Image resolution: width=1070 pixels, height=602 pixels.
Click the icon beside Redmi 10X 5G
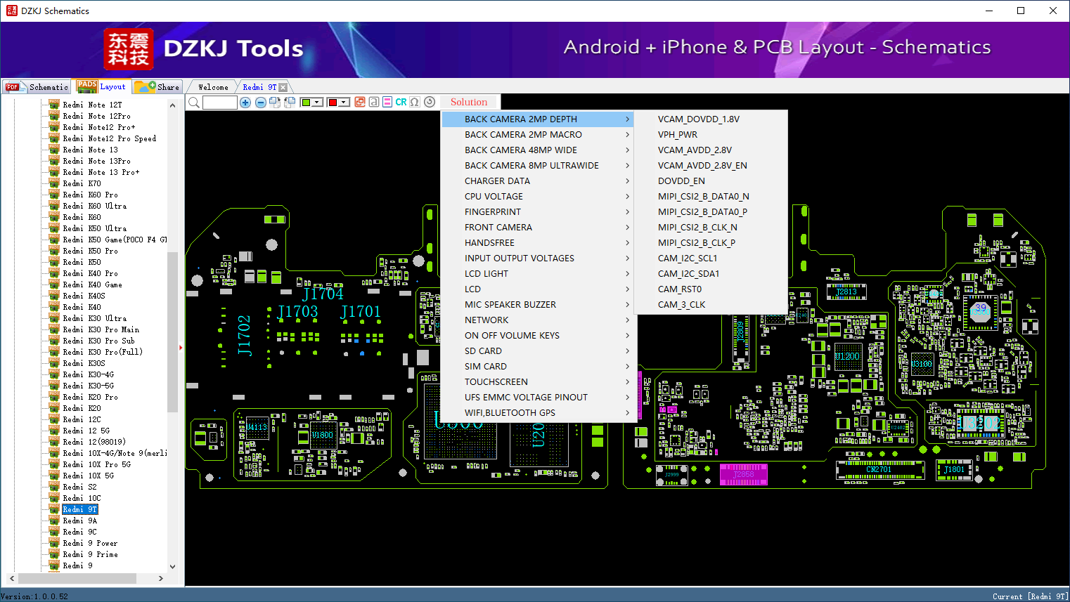pyautogui.click(x=54, y=476)
